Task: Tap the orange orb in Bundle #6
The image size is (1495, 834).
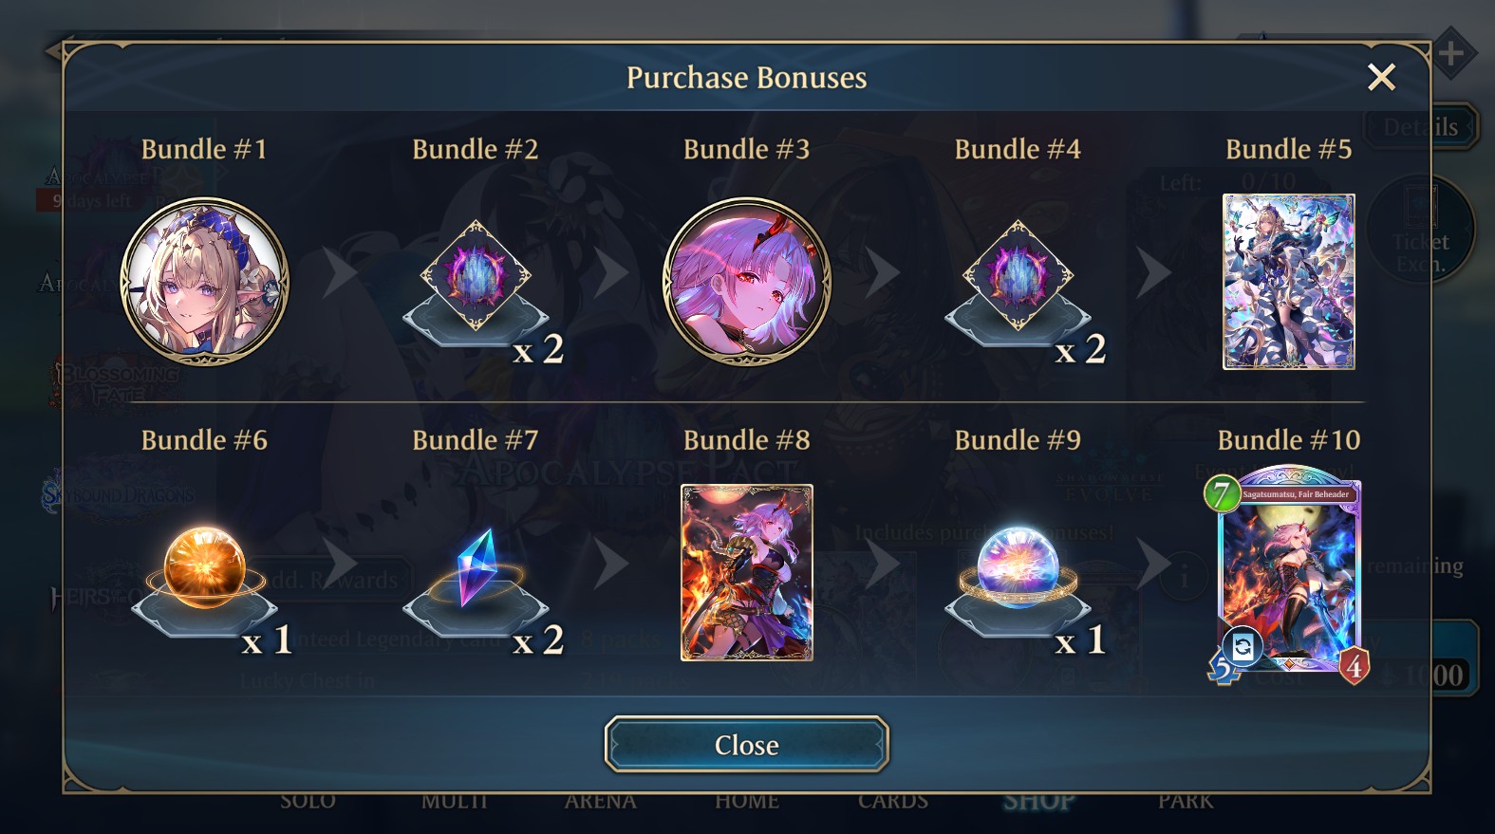Action: (205, 567)
